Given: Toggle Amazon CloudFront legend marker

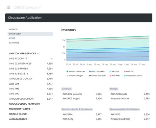Looking at the screenshot, I should tap(125, 76).
